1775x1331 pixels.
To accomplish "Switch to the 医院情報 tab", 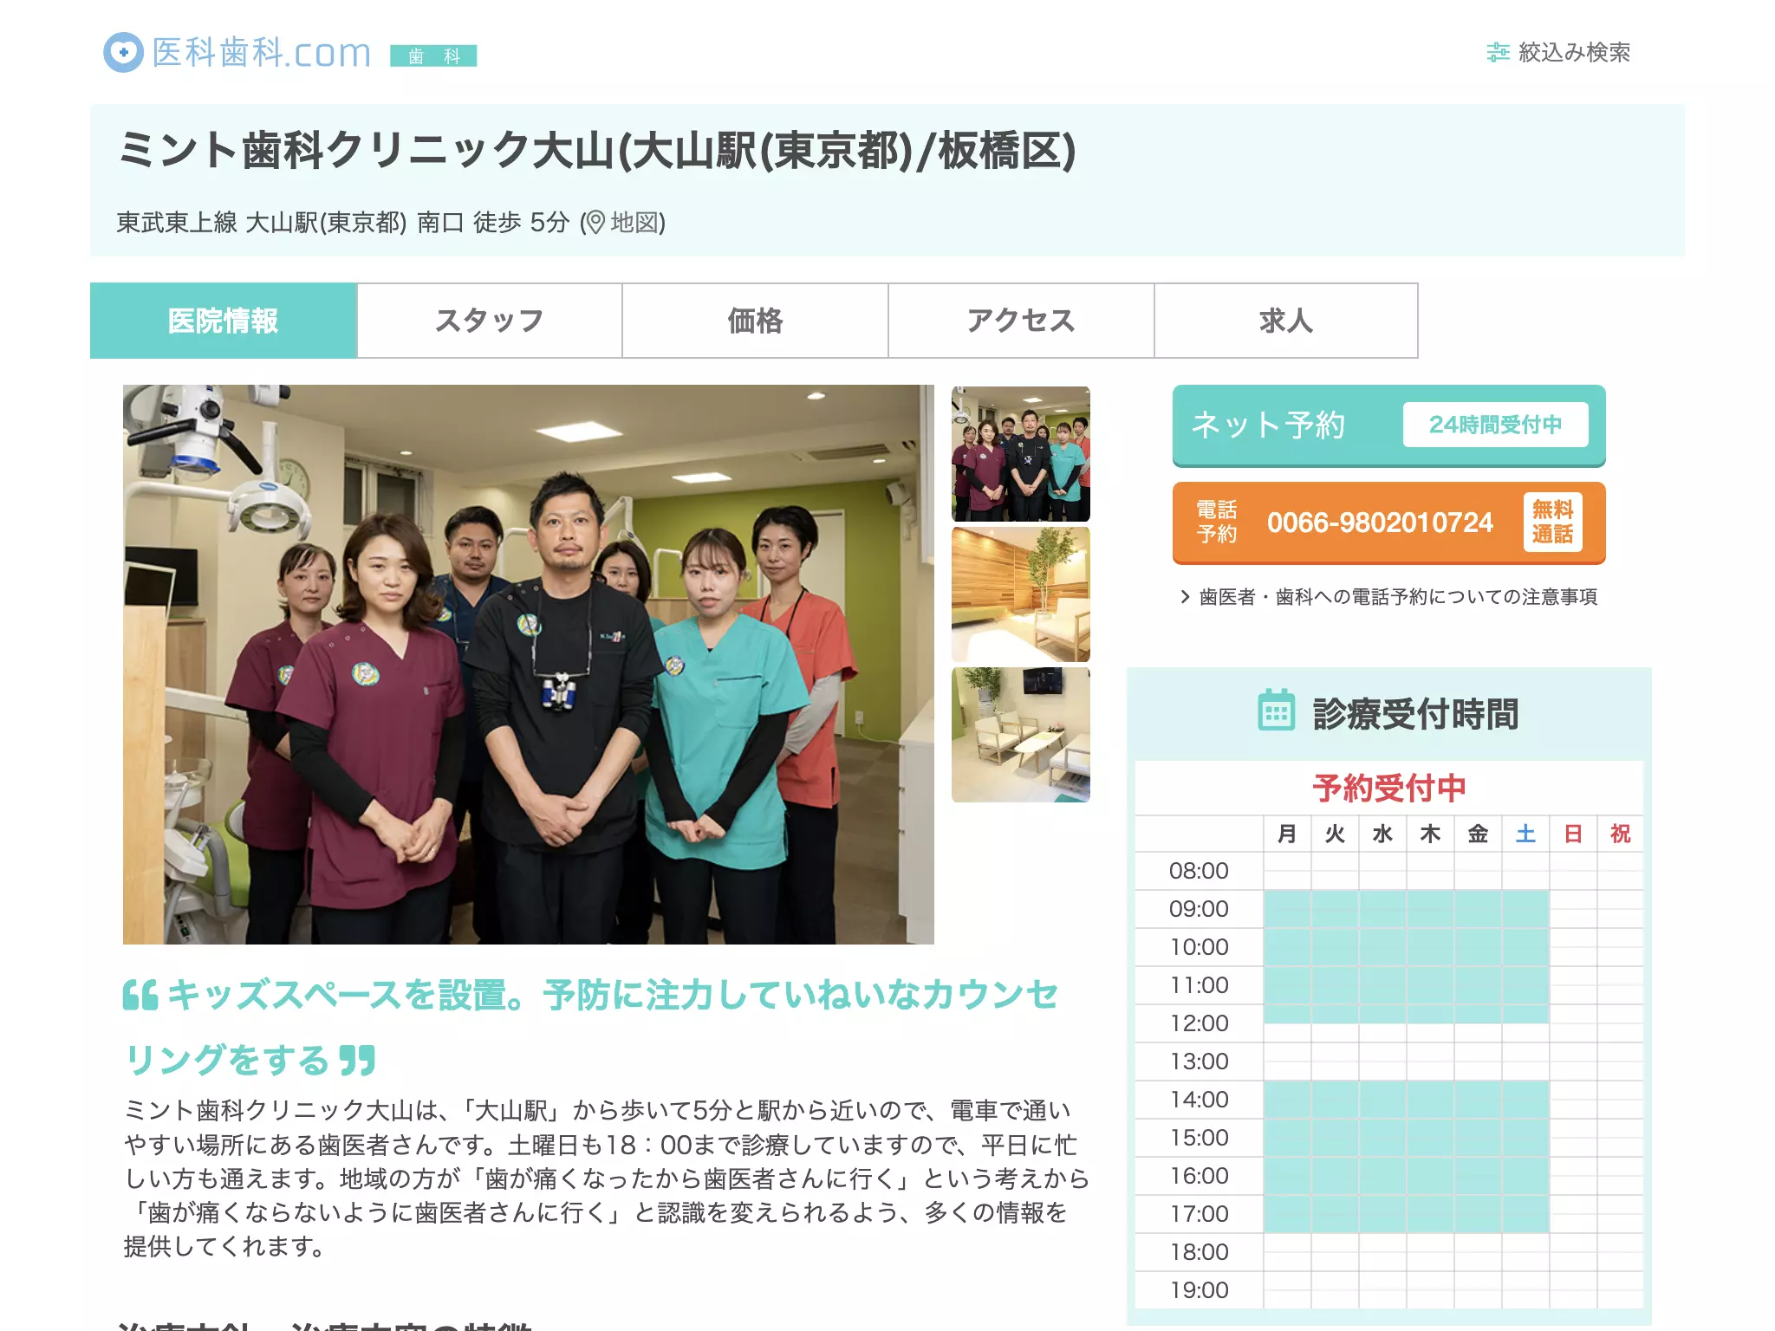I will [x=223, y=321].
